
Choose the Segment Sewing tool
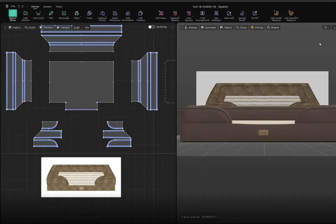(x=175, y=16)
